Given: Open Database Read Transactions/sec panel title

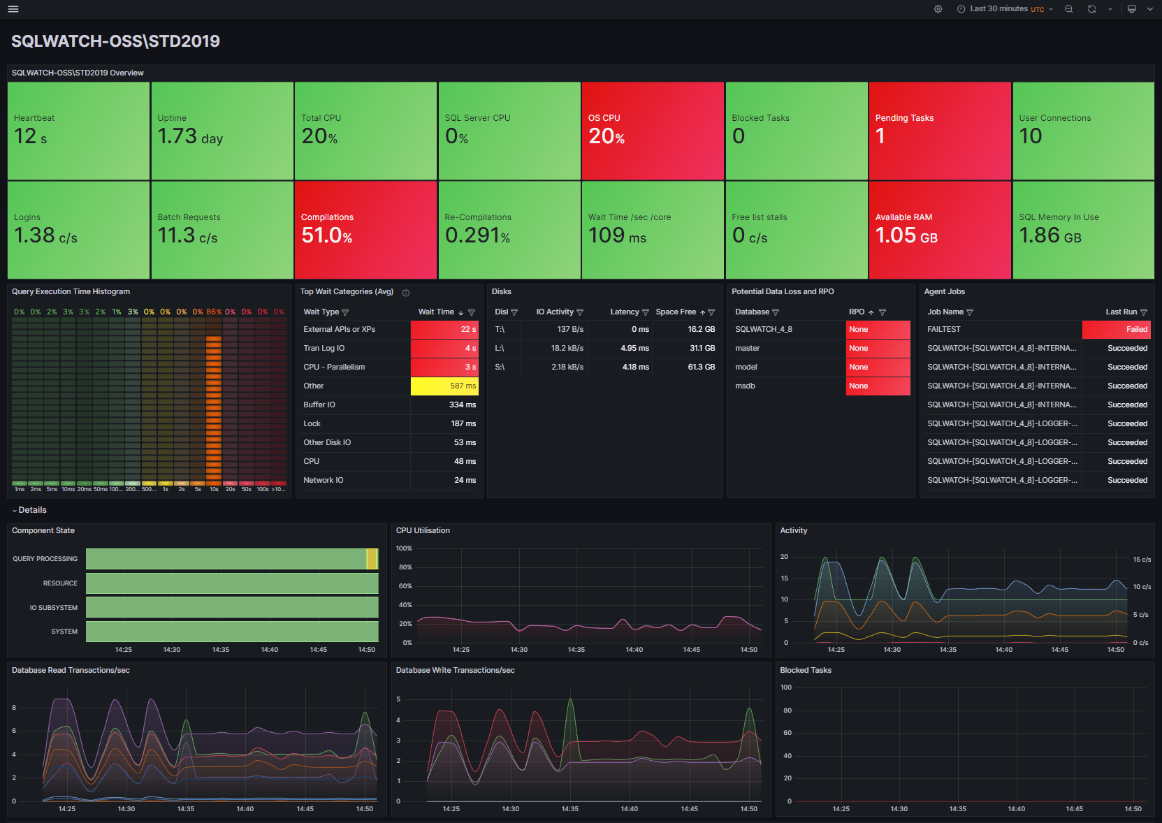Looking at the screenshot, I should (x=71, y=671).
